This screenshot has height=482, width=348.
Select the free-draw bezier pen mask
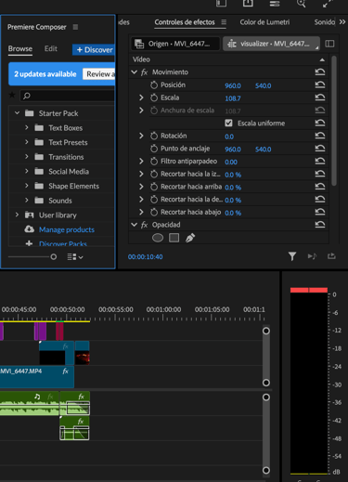[x=190, y=238]
